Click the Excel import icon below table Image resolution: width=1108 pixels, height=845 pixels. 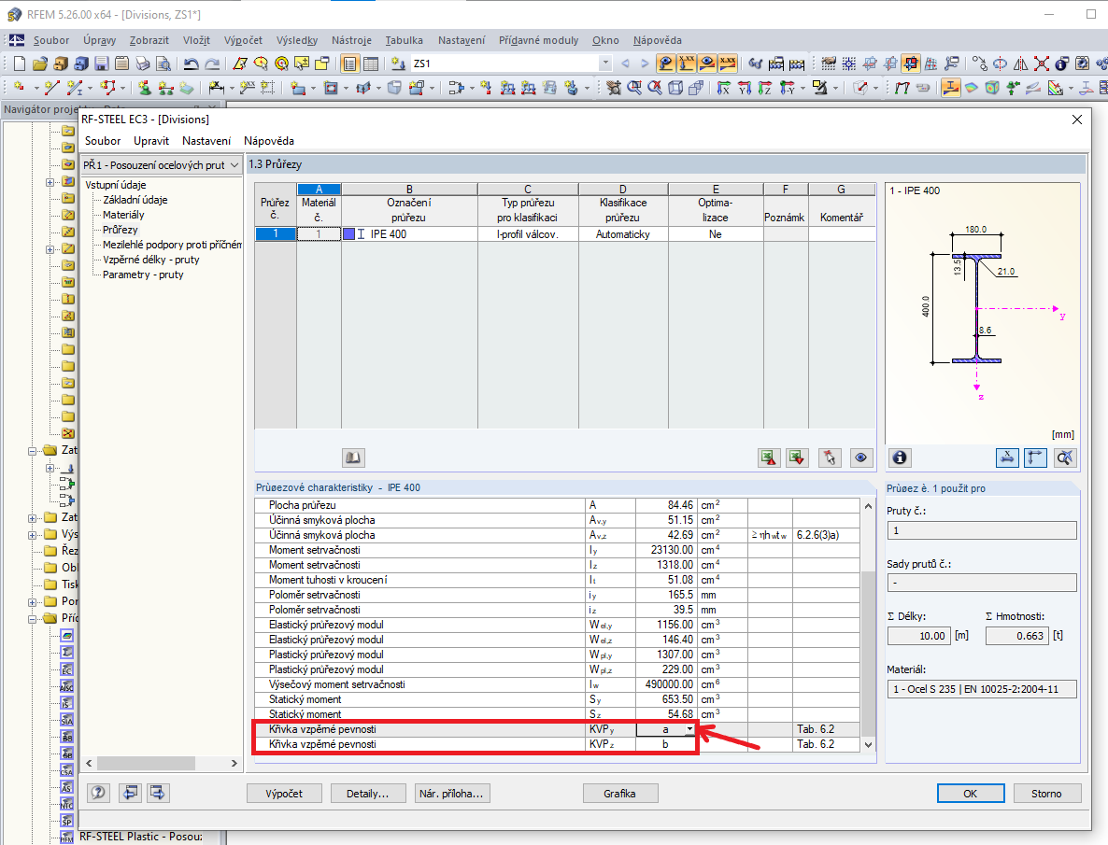[797, 458]
